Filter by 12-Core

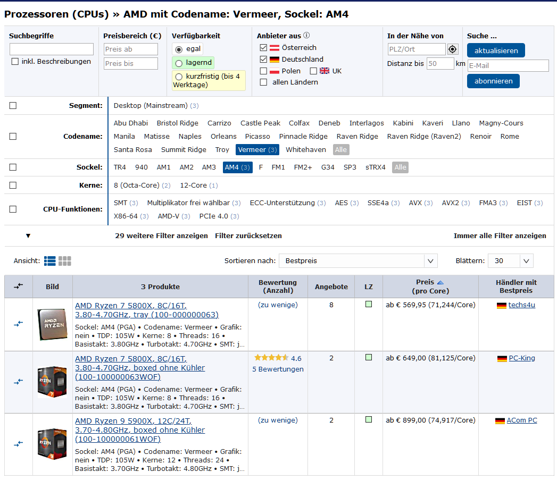click(199, 186)
